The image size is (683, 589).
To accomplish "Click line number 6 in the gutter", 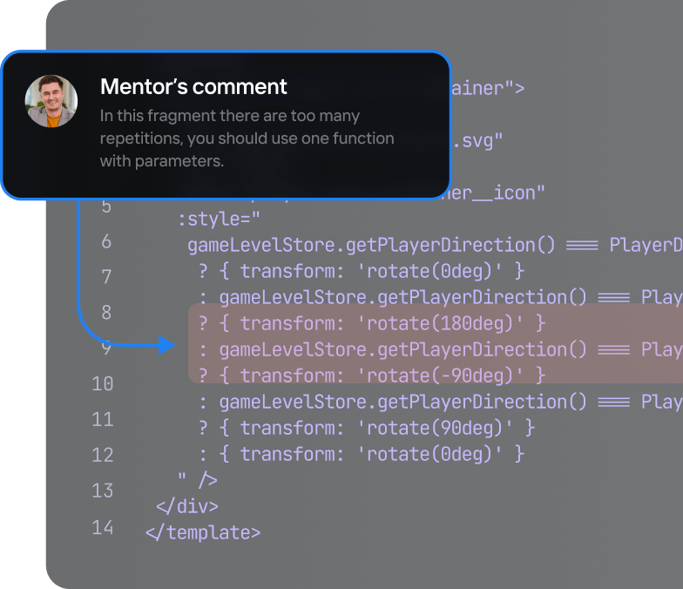I will pyautogui.click(x=105, y=241).
